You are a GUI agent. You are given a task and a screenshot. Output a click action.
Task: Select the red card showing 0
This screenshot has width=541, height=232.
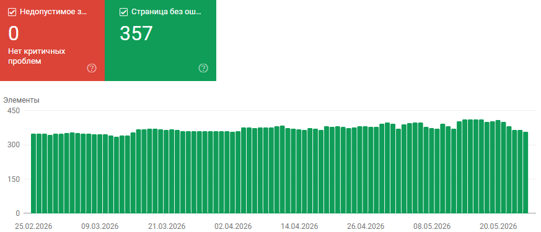(52, 40)
